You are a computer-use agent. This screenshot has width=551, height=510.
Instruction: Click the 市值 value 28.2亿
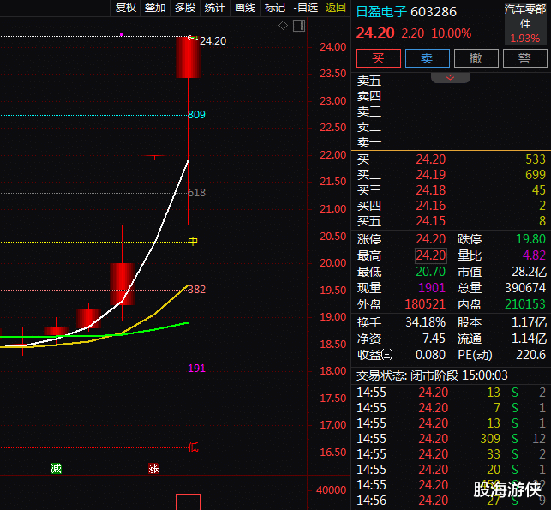click(530, 272)
